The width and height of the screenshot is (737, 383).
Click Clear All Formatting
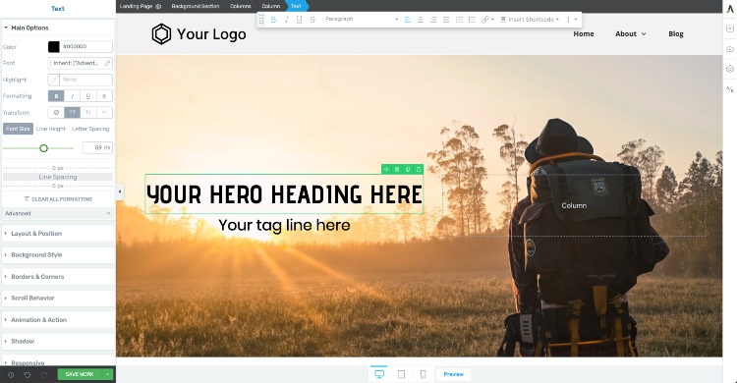[x=58, y=199]
